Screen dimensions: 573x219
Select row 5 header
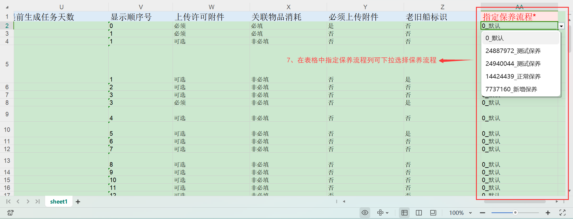7,64
